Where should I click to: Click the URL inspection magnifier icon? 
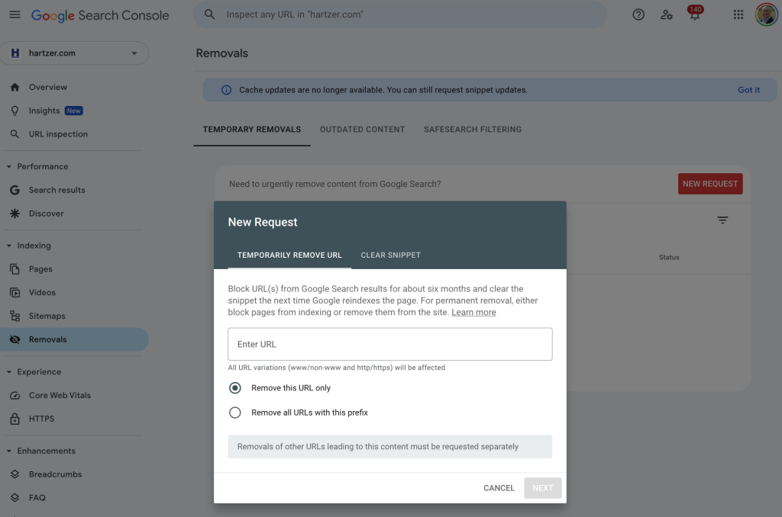pyautogui.click(x=15, y=134)
